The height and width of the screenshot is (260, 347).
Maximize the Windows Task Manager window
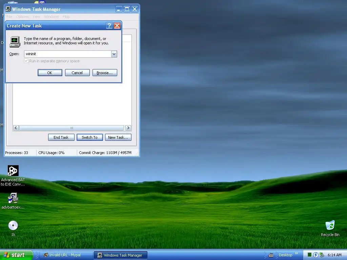pos(127,9)
